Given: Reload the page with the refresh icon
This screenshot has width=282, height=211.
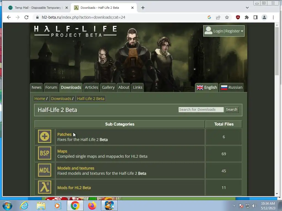Looking at the screenshot, I should [26, 17].
